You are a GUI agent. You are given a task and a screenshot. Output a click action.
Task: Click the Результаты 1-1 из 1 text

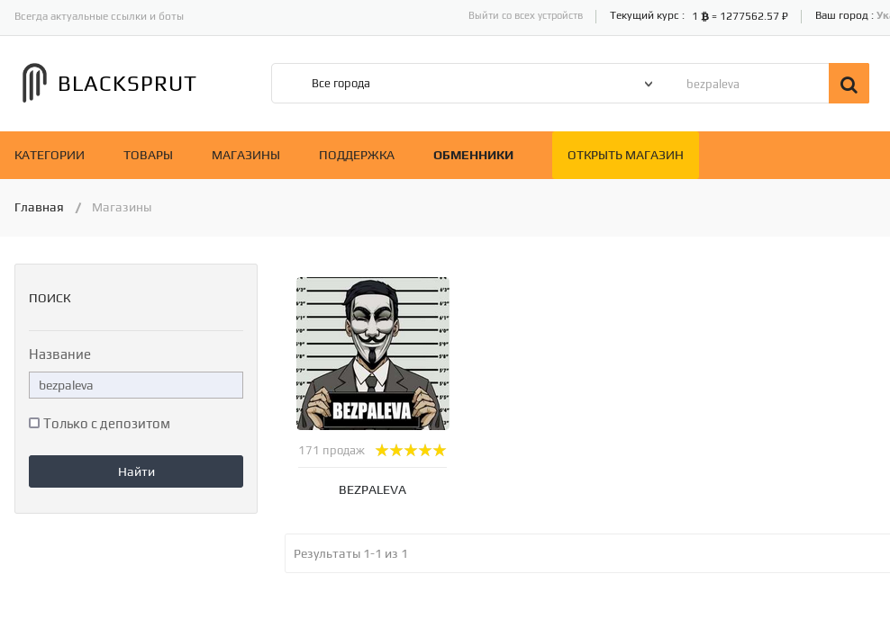(x=350, y=554)
